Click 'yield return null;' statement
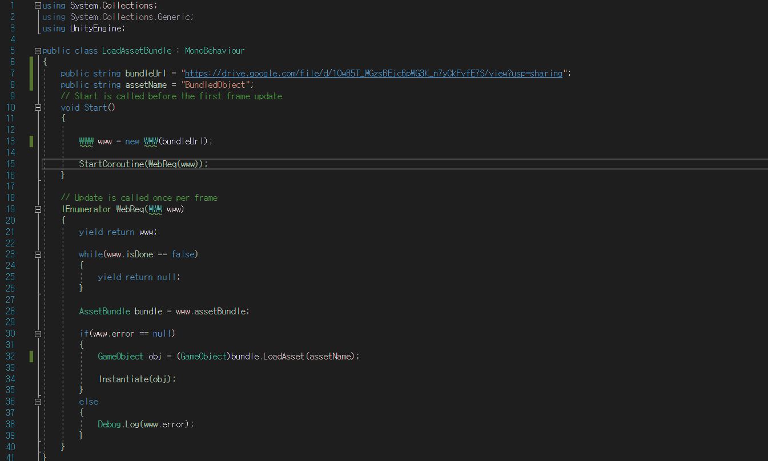This screenshot has height=461, width=768. 139,277
